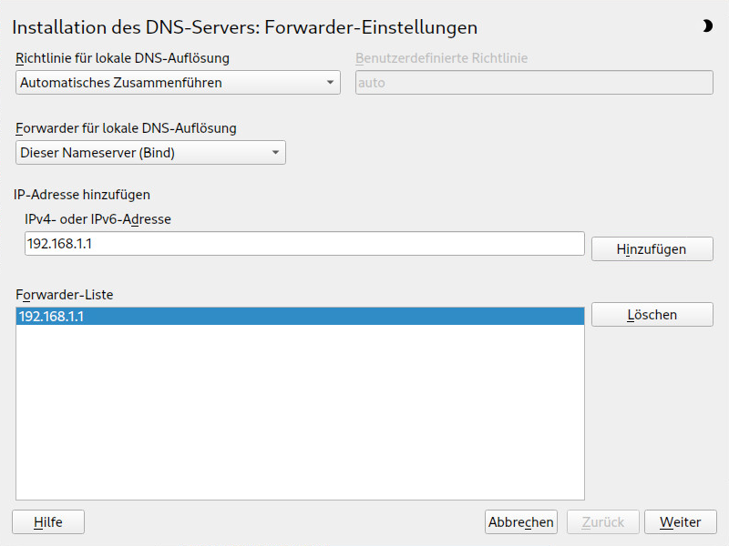The image size is (729, 546).
Task: Toggle dark mode with the moon icon
Action: [707, 26]
